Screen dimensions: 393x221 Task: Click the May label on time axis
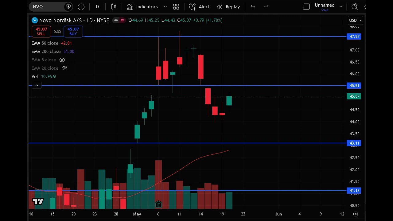click(137, 214)
